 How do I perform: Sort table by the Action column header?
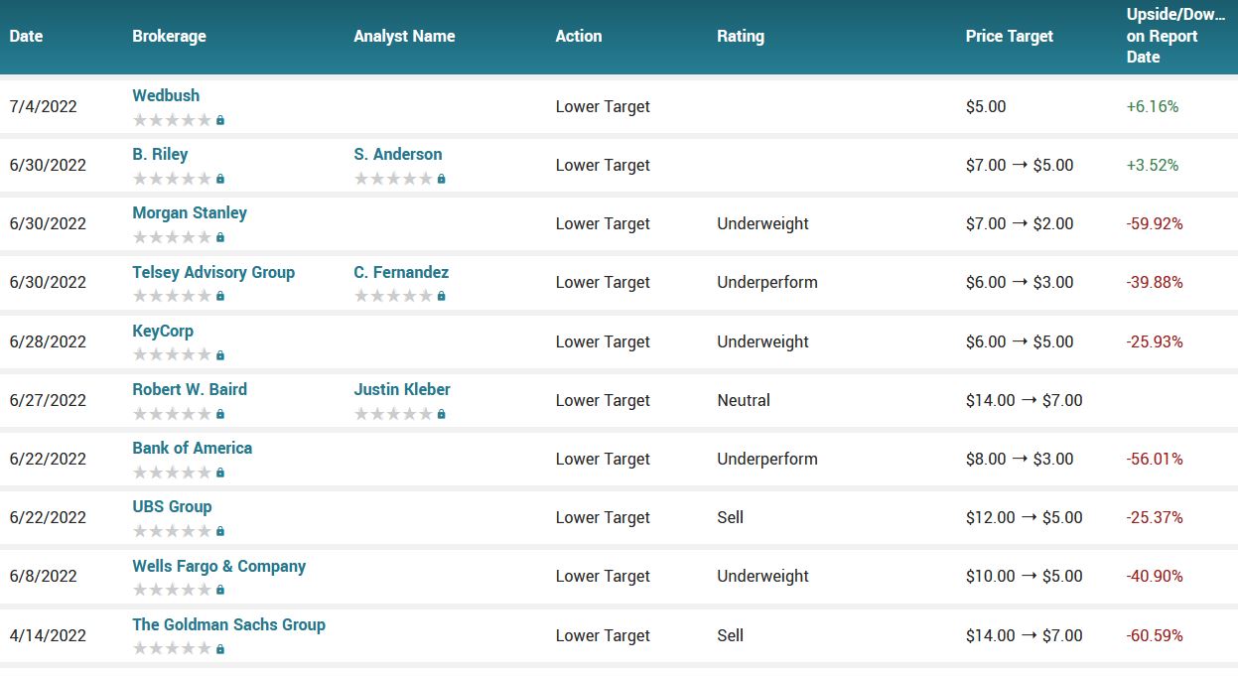[579, 36]
